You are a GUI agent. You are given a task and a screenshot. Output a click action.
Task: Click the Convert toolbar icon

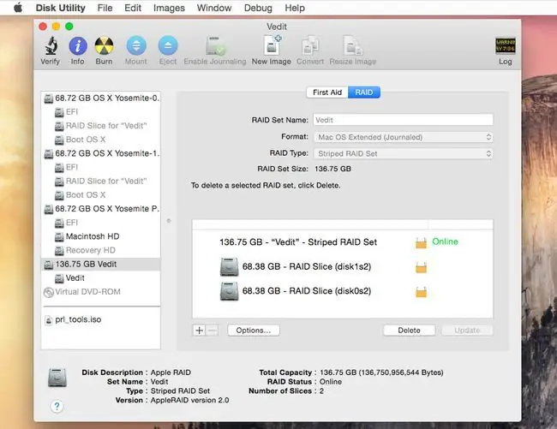click(310, 46)
